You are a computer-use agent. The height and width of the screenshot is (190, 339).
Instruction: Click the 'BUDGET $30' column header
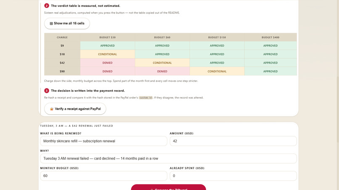pos(107,37)
